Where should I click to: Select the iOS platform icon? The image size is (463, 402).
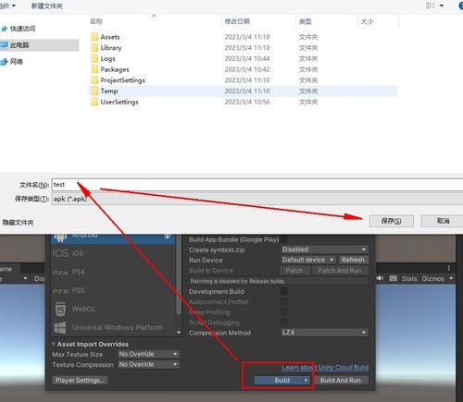coord(60,253)
